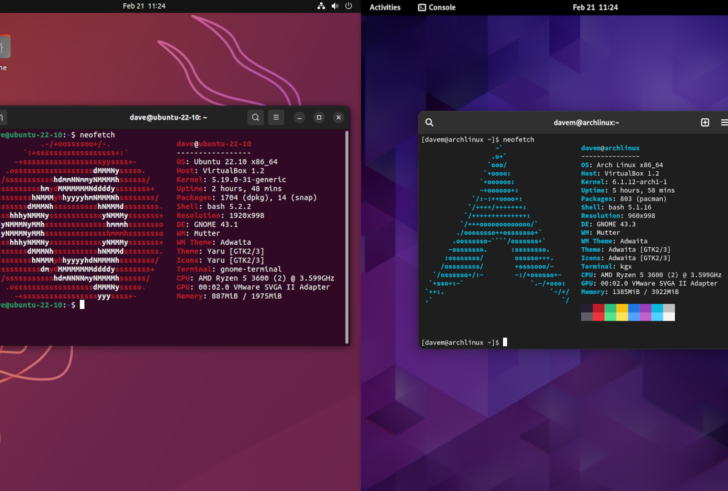This screenshot has height=491, width=728.
Task: Click Activities in the Arch top bar
Action: pyautogui.click(x=385, y=7)
